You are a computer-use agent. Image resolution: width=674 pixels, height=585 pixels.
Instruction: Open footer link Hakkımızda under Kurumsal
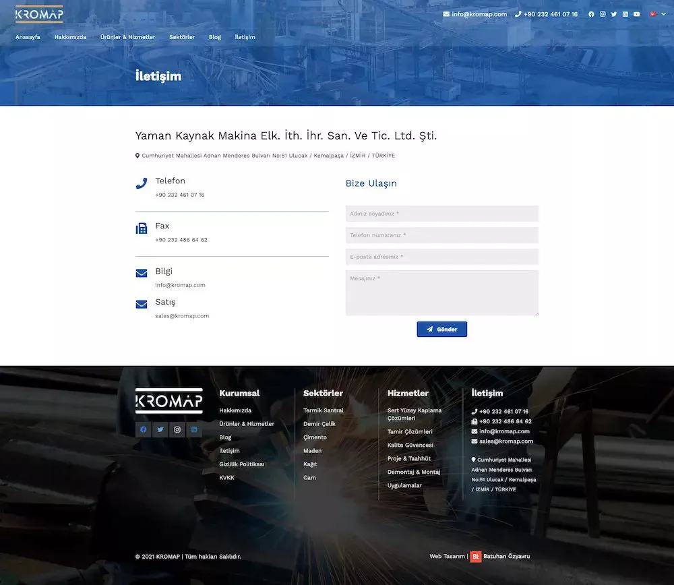pyautogui.click(x=235, y=410)
